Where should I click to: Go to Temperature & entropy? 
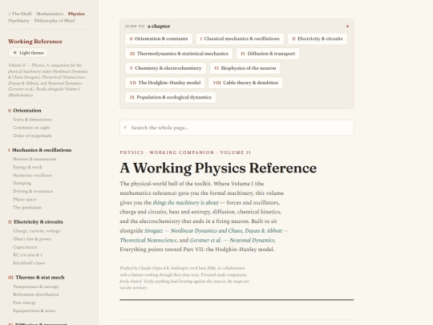pos(36,286)
